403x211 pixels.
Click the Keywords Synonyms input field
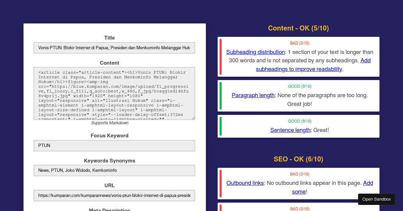114,170
